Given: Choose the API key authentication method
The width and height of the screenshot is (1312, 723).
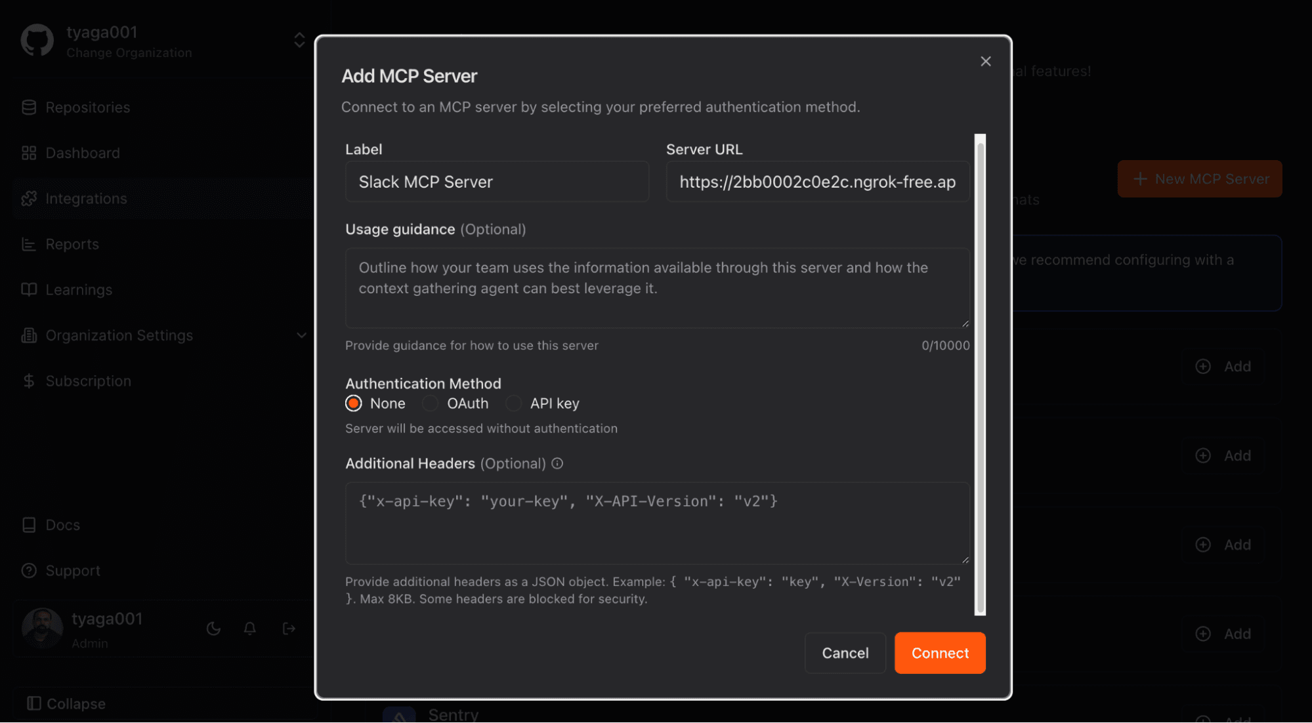Looking at the screenshot, I should click(514, 403).
